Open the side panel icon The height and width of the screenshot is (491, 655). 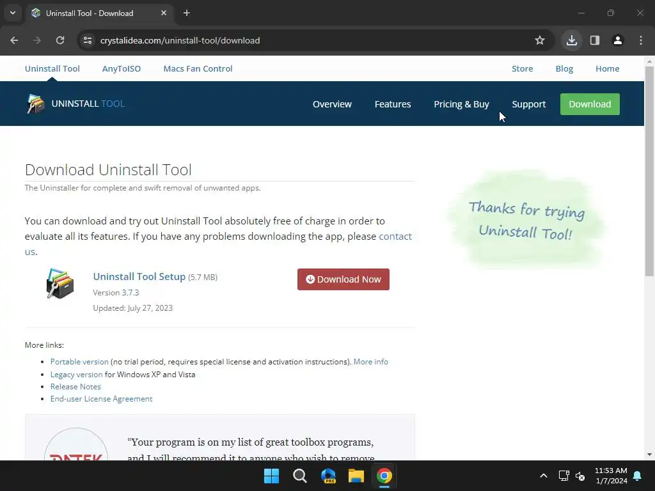[595, 40]
